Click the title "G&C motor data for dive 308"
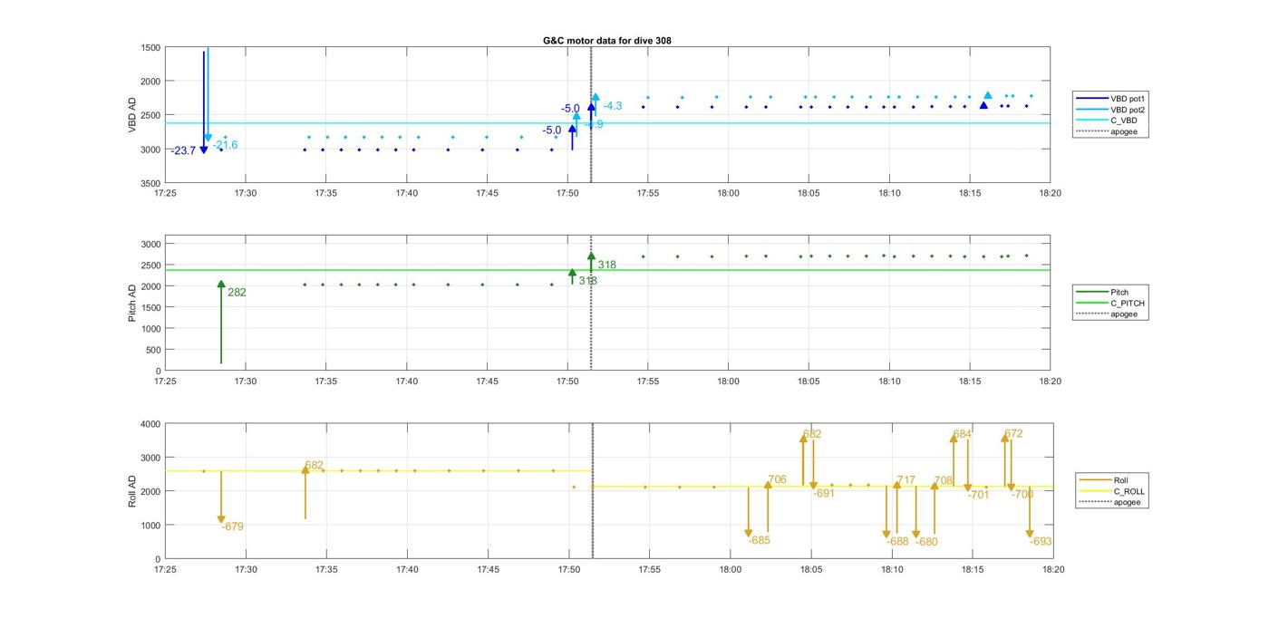The width and height of the screenshot is (1269, 628). point(607,41)
